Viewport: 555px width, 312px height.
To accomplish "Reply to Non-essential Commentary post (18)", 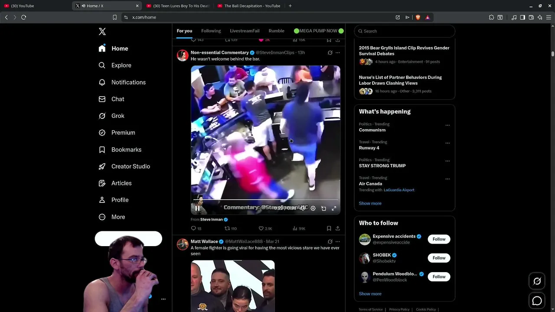I will point(196,228).
